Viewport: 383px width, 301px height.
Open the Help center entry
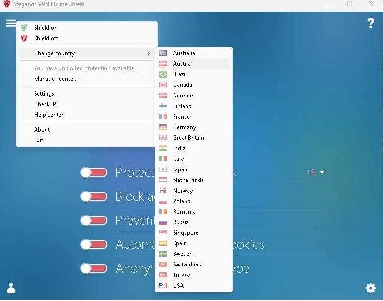pos(48,115)
